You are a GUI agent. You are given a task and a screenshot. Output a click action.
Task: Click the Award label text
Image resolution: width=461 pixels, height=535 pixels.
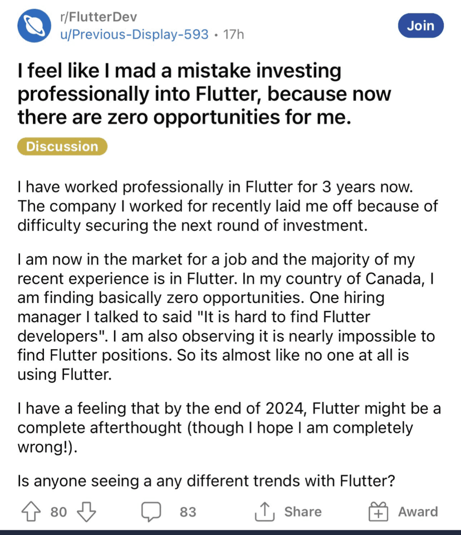(x=418, y=512)
